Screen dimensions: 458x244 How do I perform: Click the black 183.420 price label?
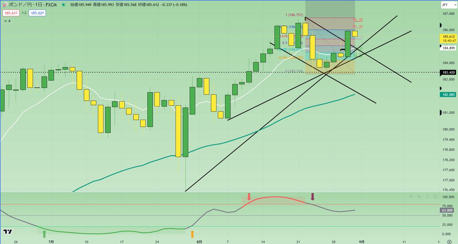448,72
